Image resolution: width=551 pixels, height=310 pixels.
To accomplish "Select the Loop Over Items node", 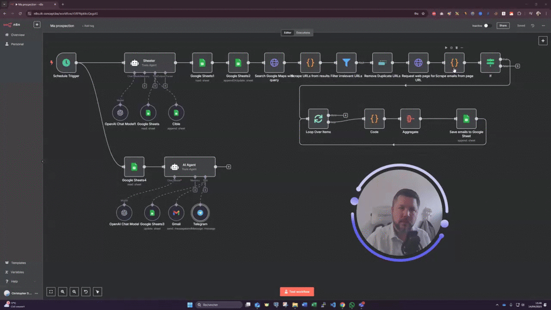I will [319, 119].
